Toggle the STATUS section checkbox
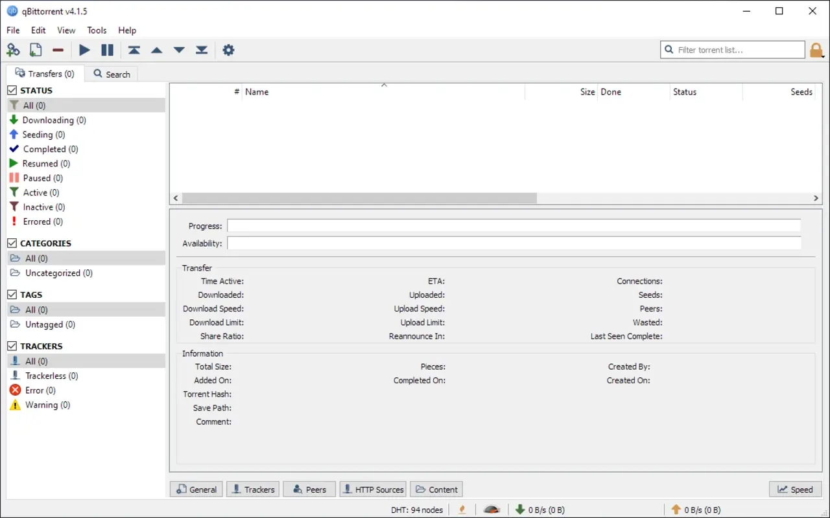This screenshot has height=518, width=830. 11,90
